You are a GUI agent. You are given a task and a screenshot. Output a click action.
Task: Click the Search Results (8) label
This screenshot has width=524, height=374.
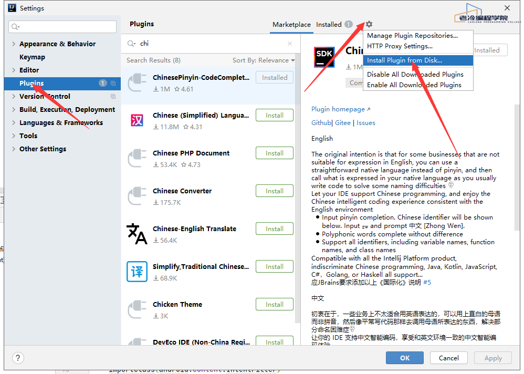click(x=153, y=60)
